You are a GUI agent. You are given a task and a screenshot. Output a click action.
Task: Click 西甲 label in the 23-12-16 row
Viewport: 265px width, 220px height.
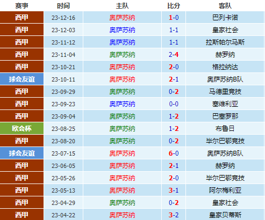pyautogui.click(x=22, y=17)
